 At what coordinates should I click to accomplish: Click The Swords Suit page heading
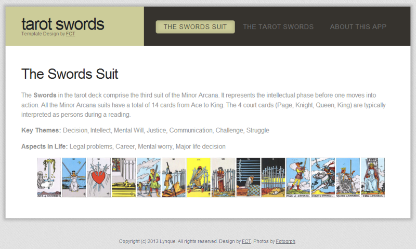click(x=70, y=74)
